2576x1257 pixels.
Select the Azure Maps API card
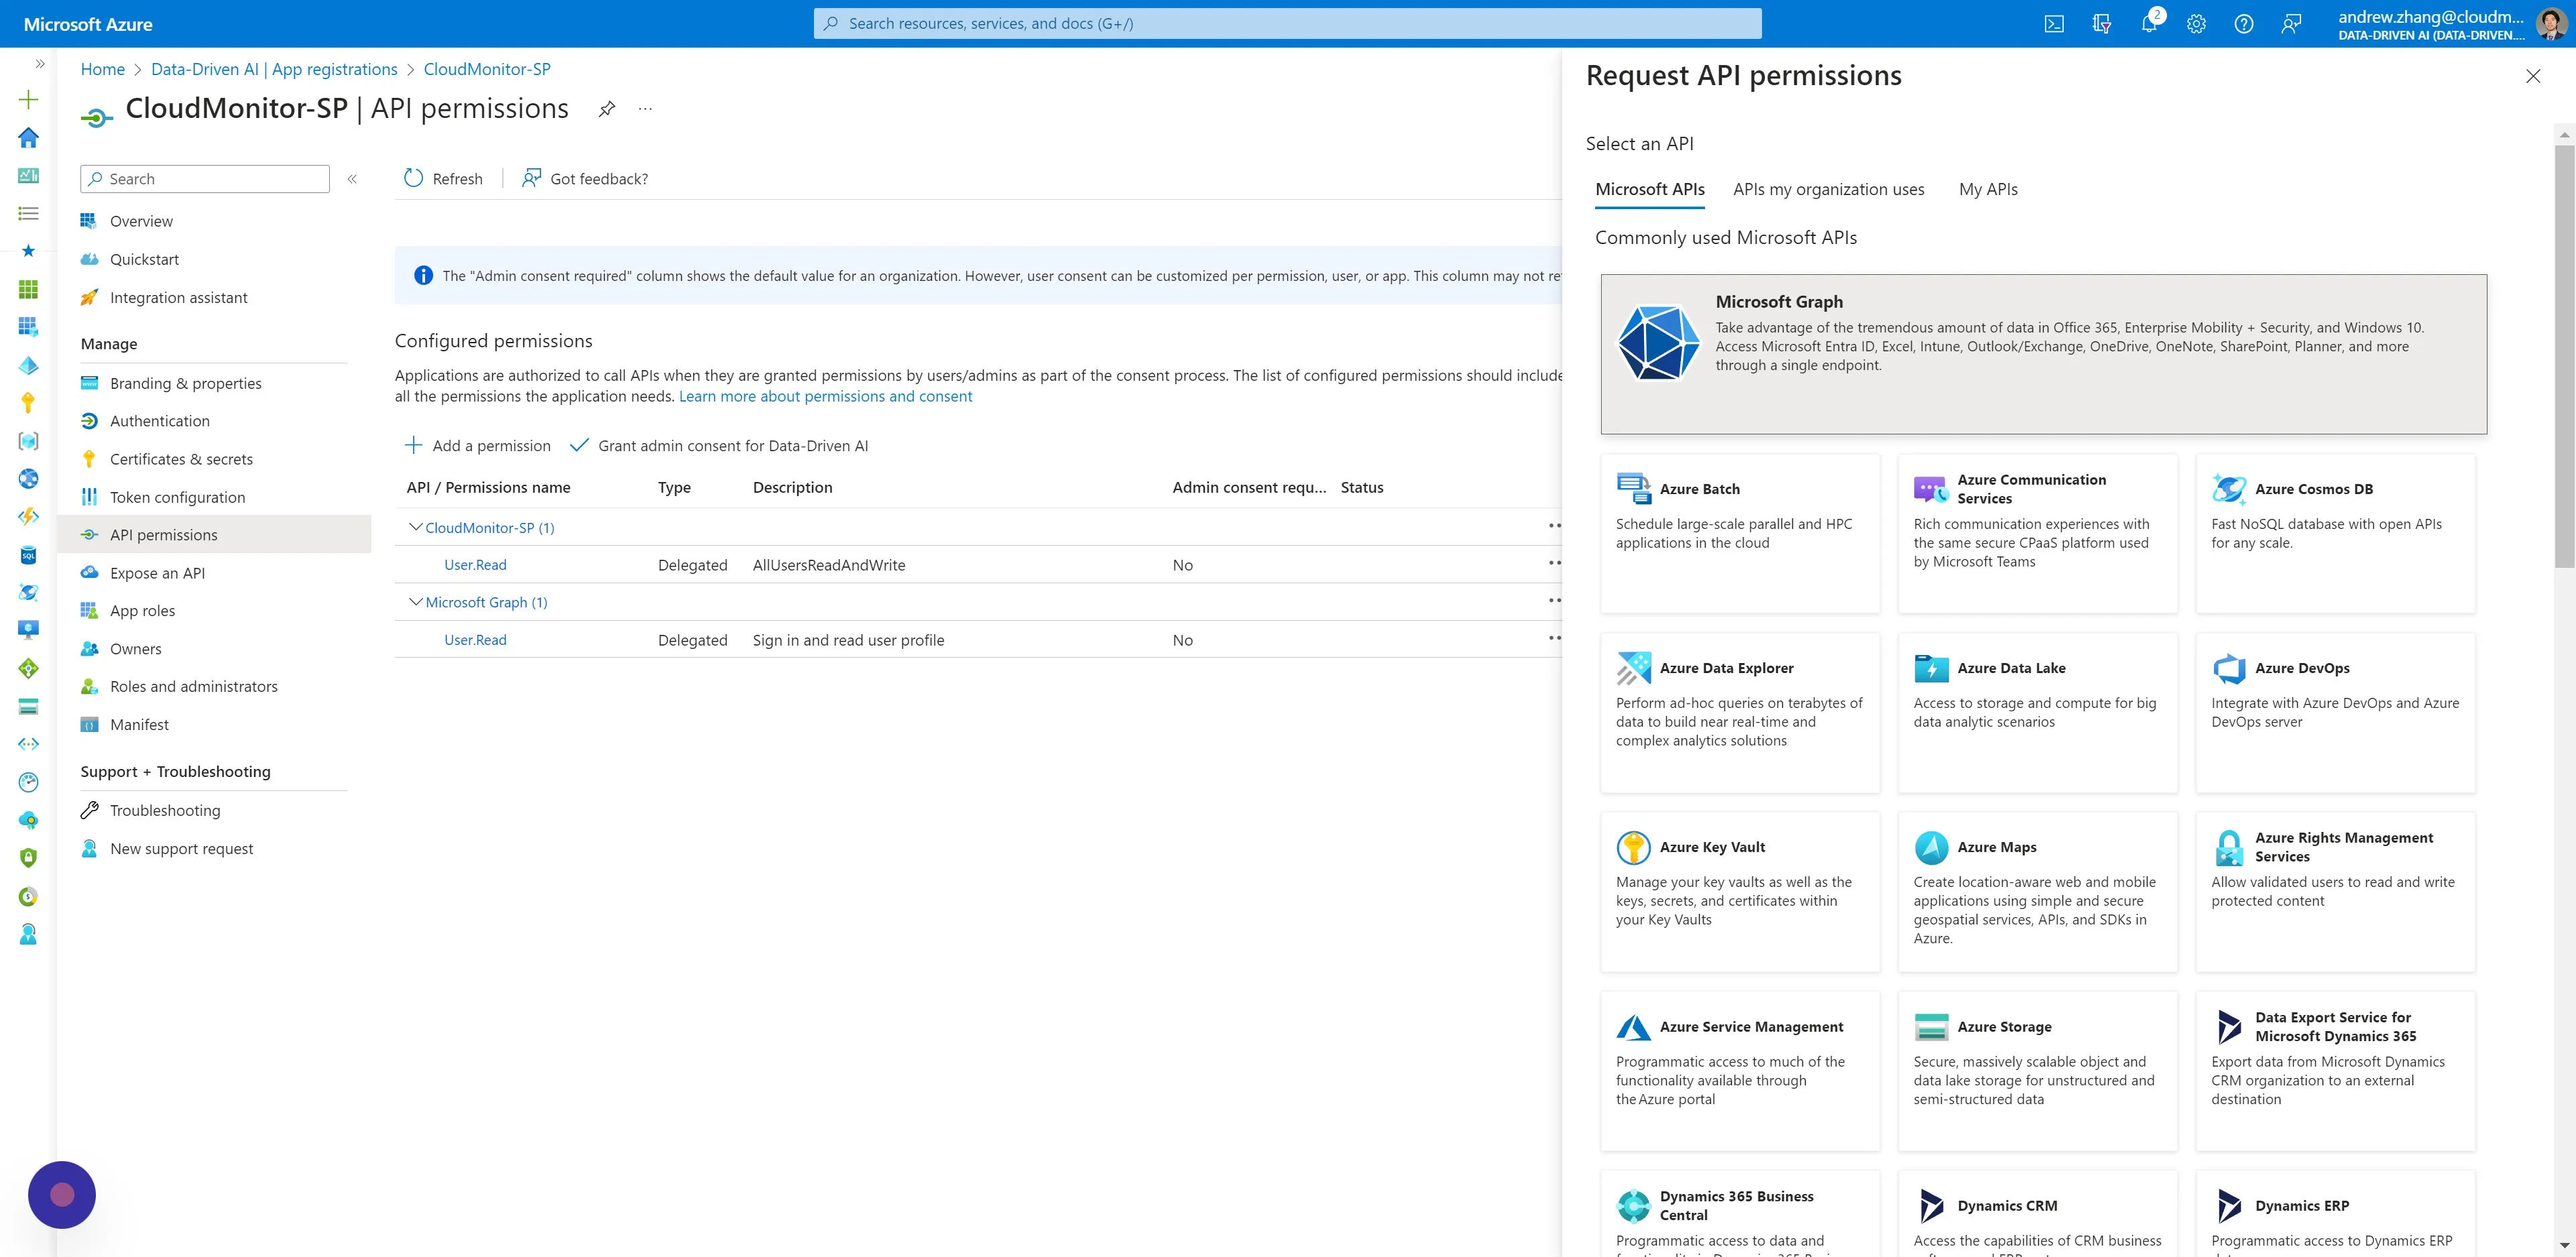point(2037,892)
